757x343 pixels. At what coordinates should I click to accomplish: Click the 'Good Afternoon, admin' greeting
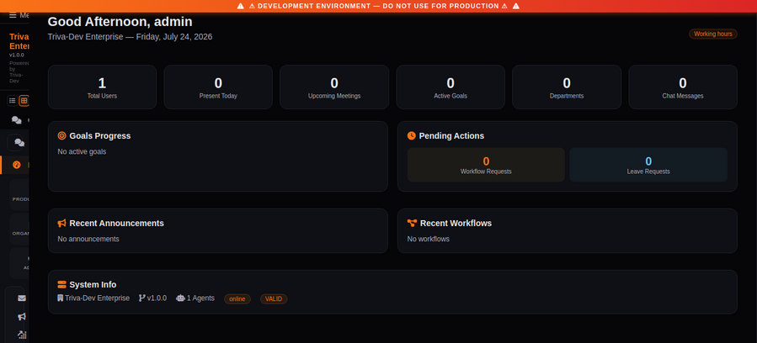click(120, 22)
